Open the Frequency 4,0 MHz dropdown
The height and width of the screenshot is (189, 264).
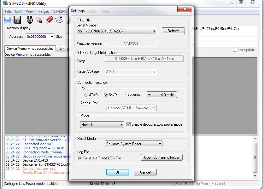click(x=161, y=95)
